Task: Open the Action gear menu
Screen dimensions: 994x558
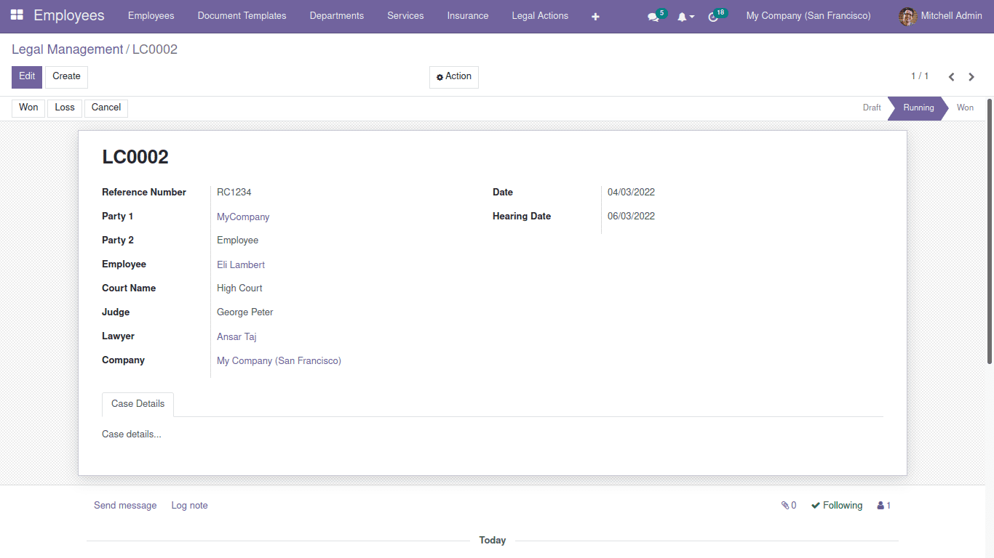Action: point(453,76)
